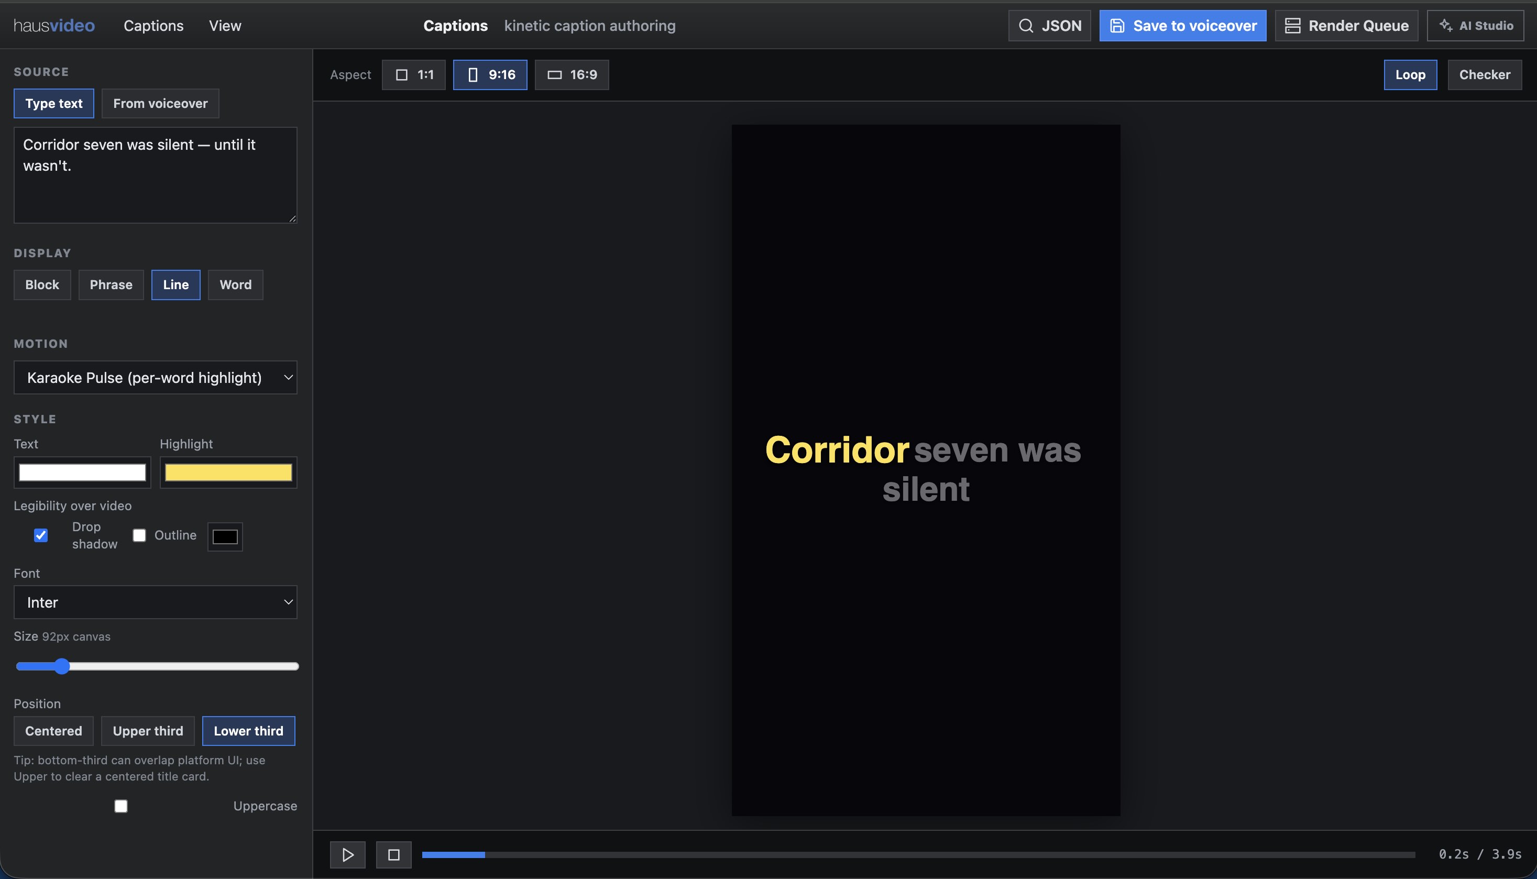This screenshot has width=1537, height=879.
Task: Set display mode to Block
Action: (x=42, y=284)
